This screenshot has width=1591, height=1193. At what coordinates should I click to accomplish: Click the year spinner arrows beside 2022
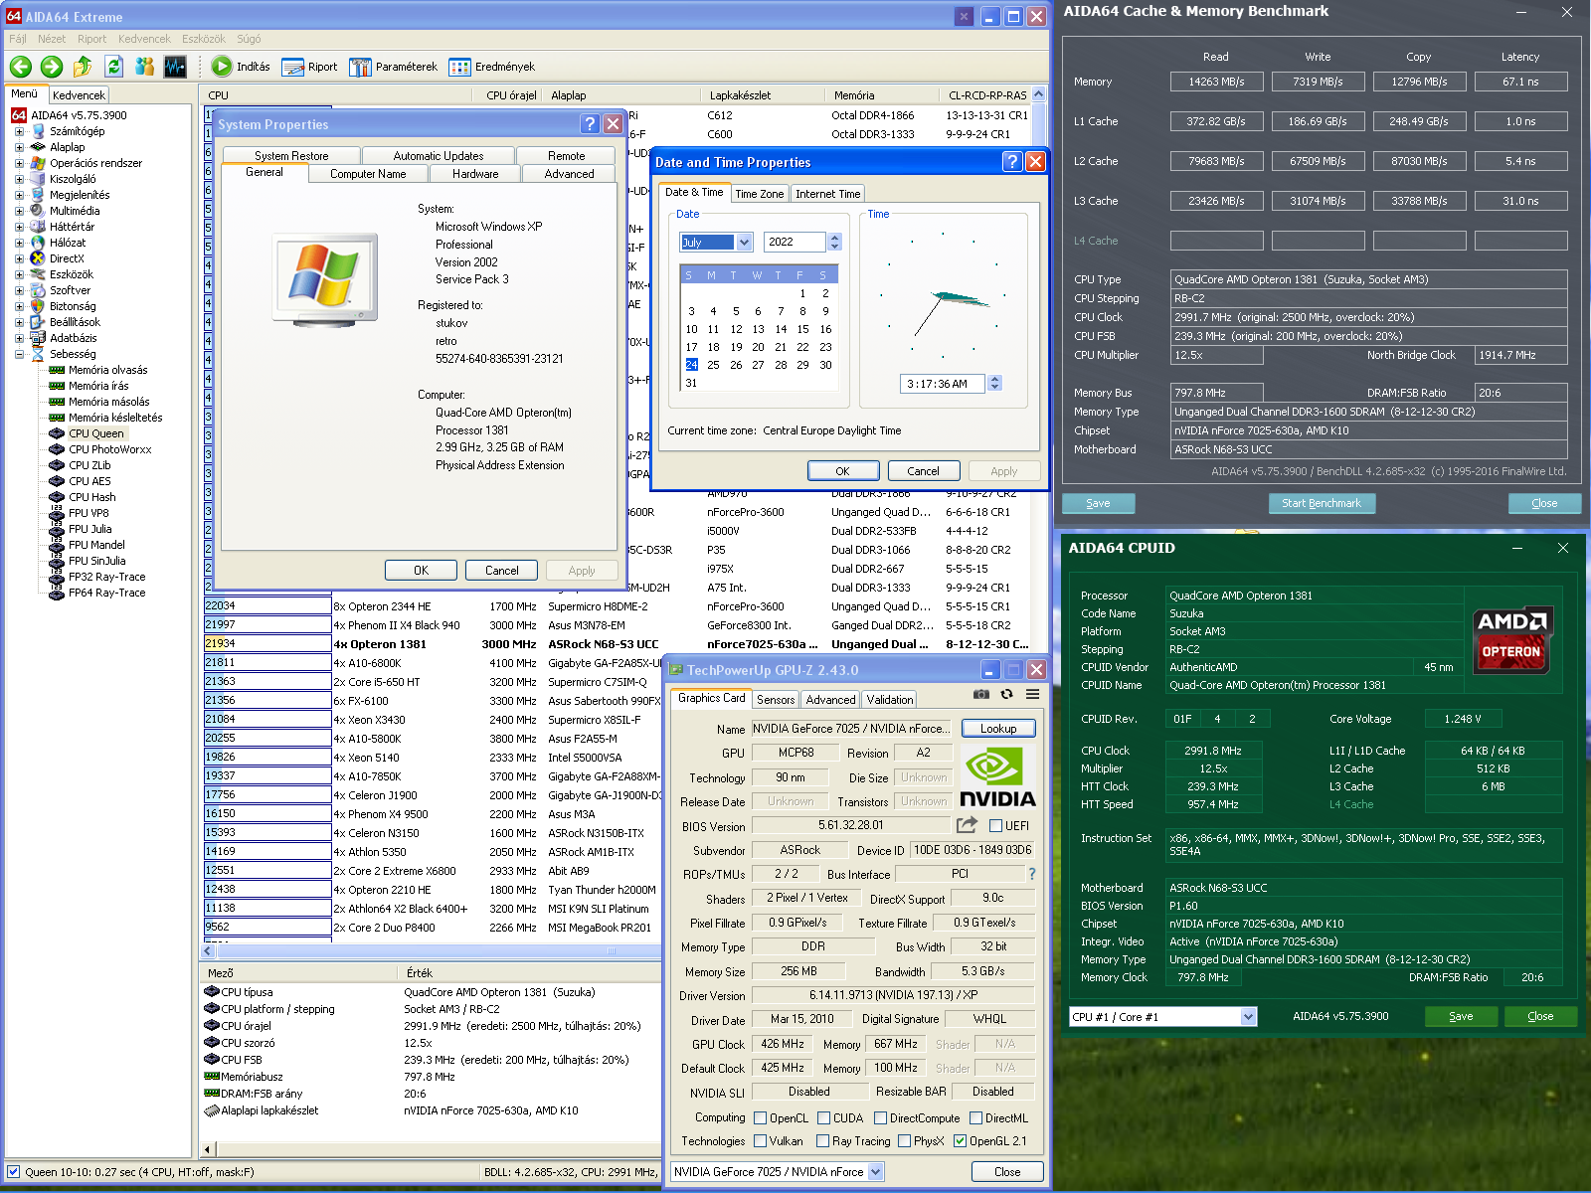[x=834, y=242]
